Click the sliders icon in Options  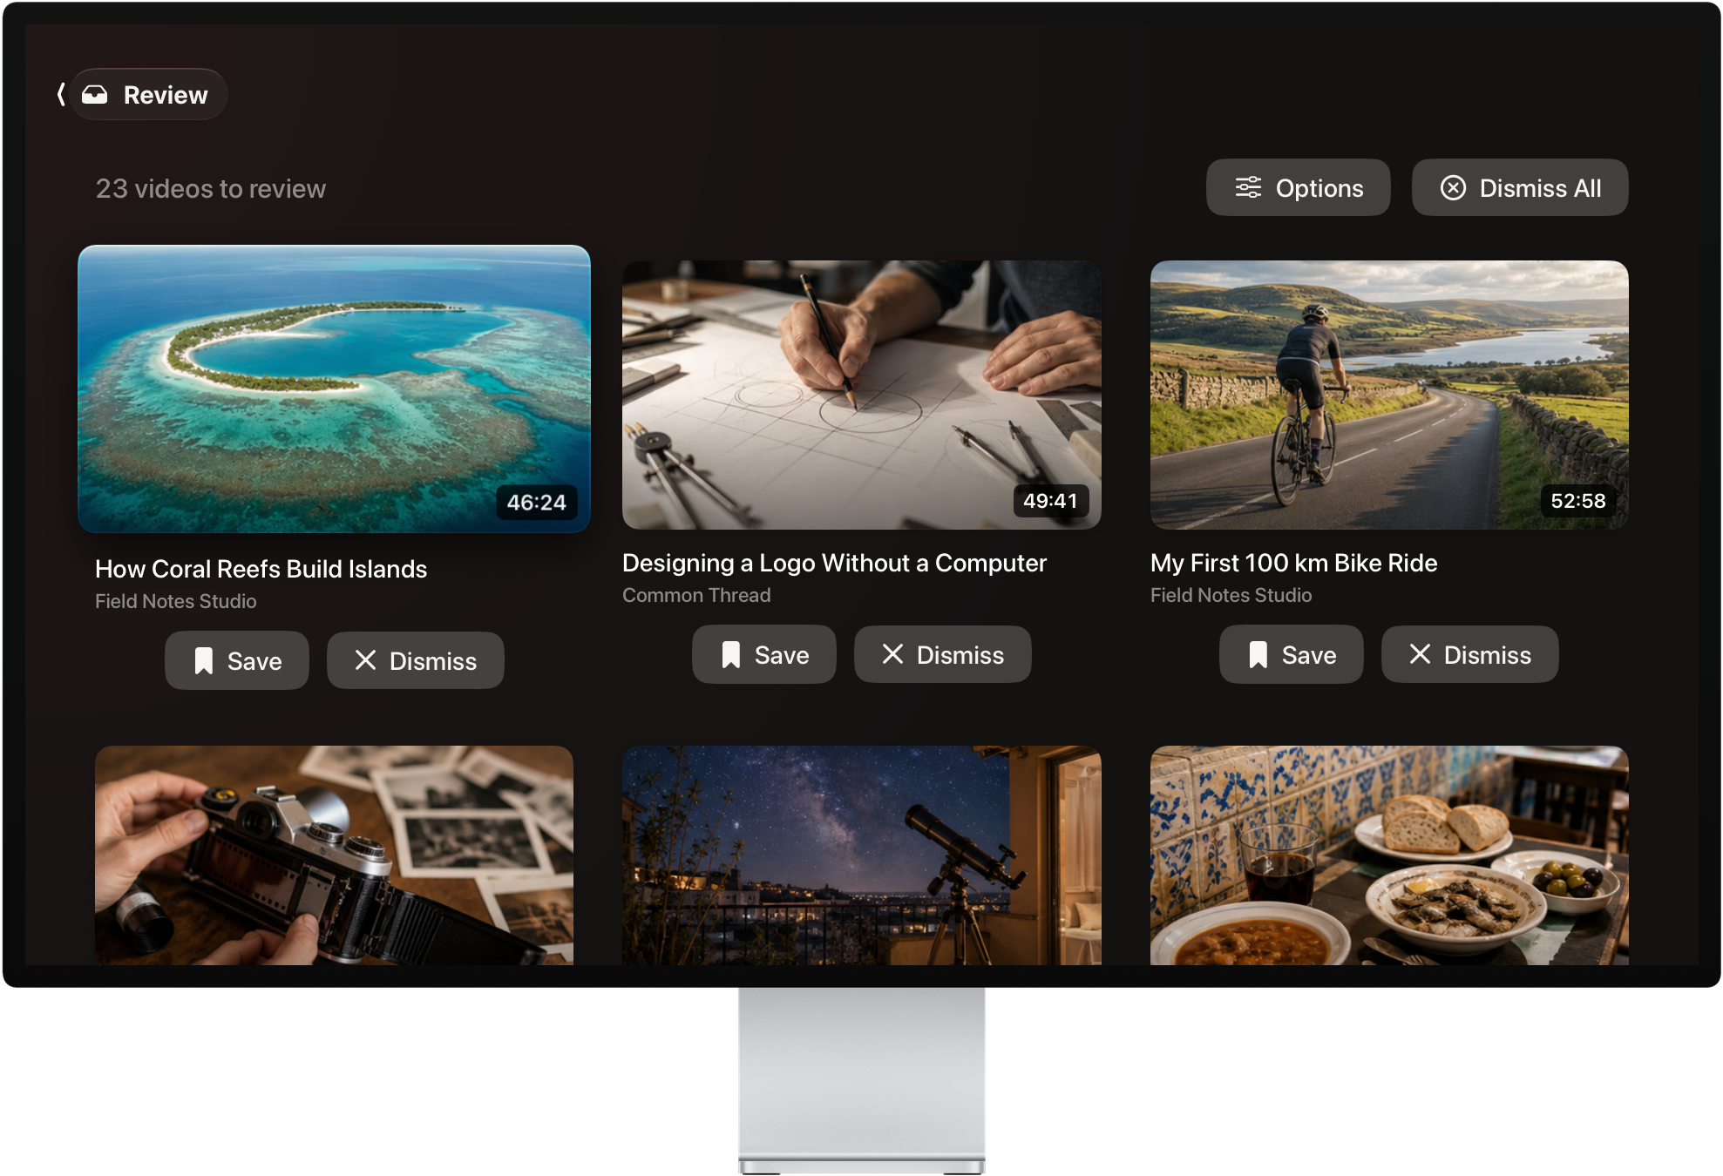point(1248,187)
